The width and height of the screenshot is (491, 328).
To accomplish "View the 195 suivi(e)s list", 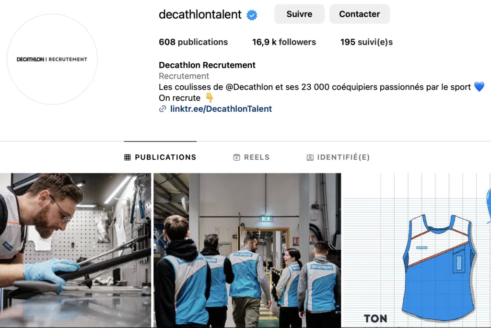I will click(366, 42).
